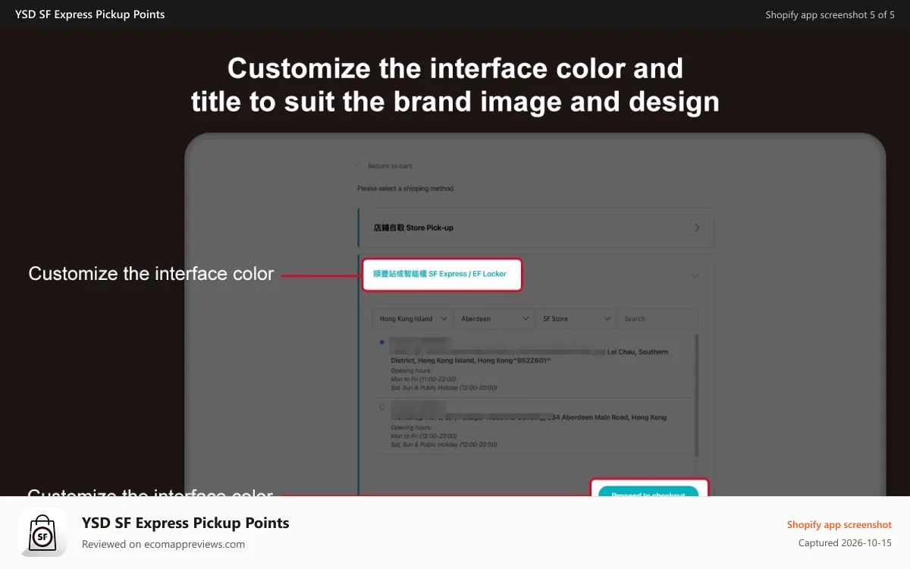910x569 pixels.
Task: Click the YSD SF Express Pickup Points footer title
Action: [x=186, y=523]
